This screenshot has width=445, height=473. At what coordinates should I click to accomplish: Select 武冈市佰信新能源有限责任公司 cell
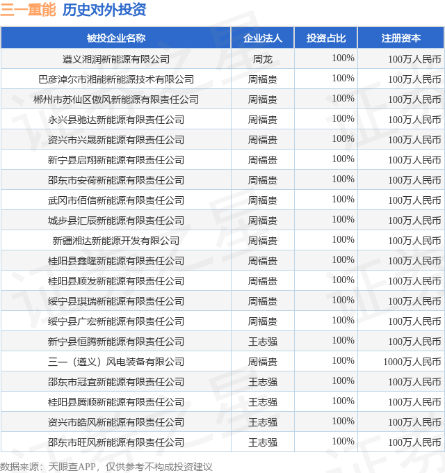(116, 200)
